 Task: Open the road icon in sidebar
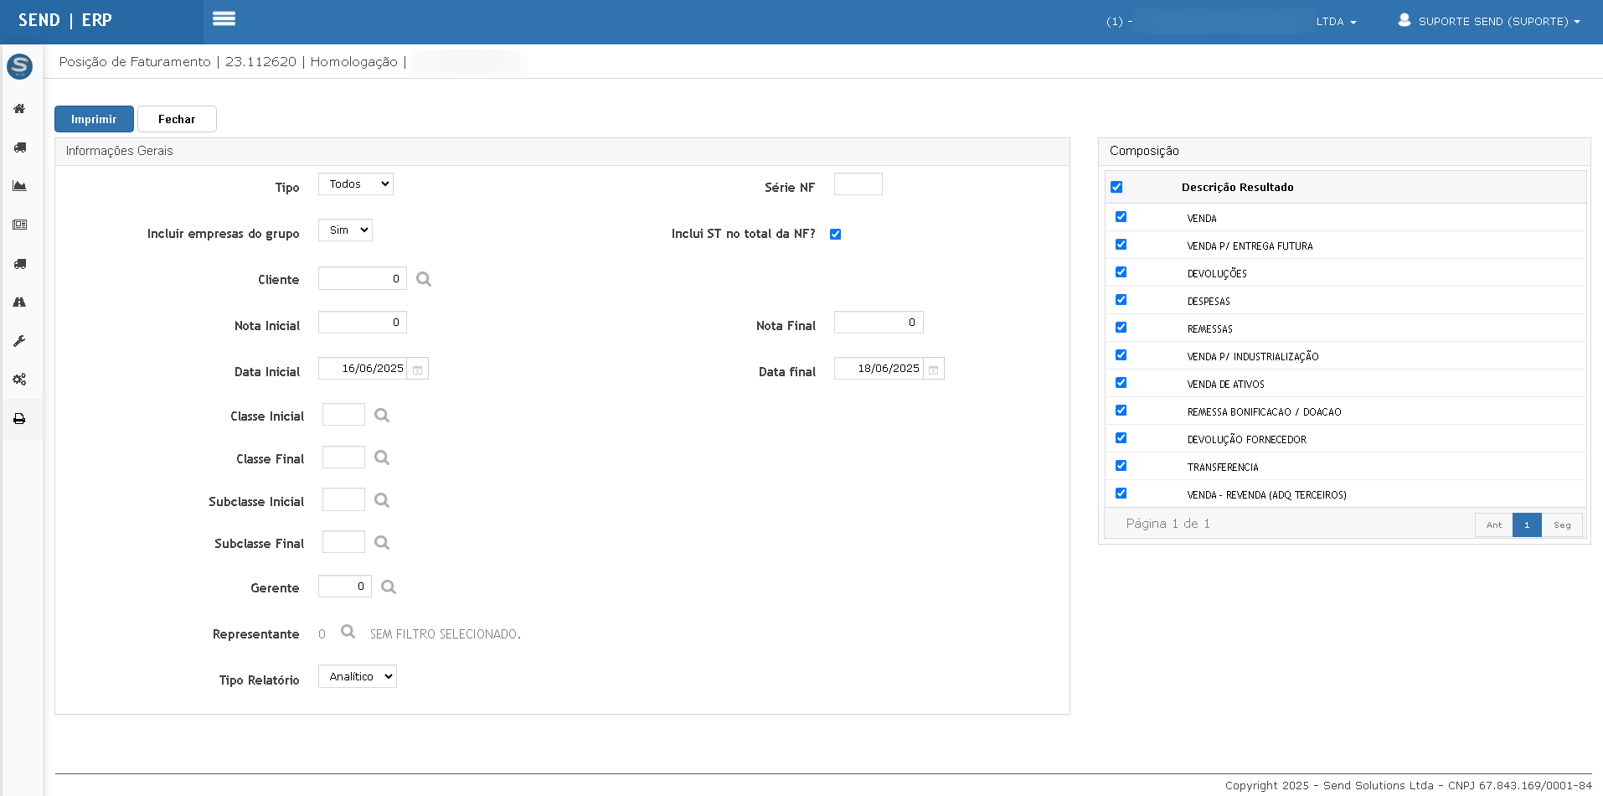pos(19,302)
